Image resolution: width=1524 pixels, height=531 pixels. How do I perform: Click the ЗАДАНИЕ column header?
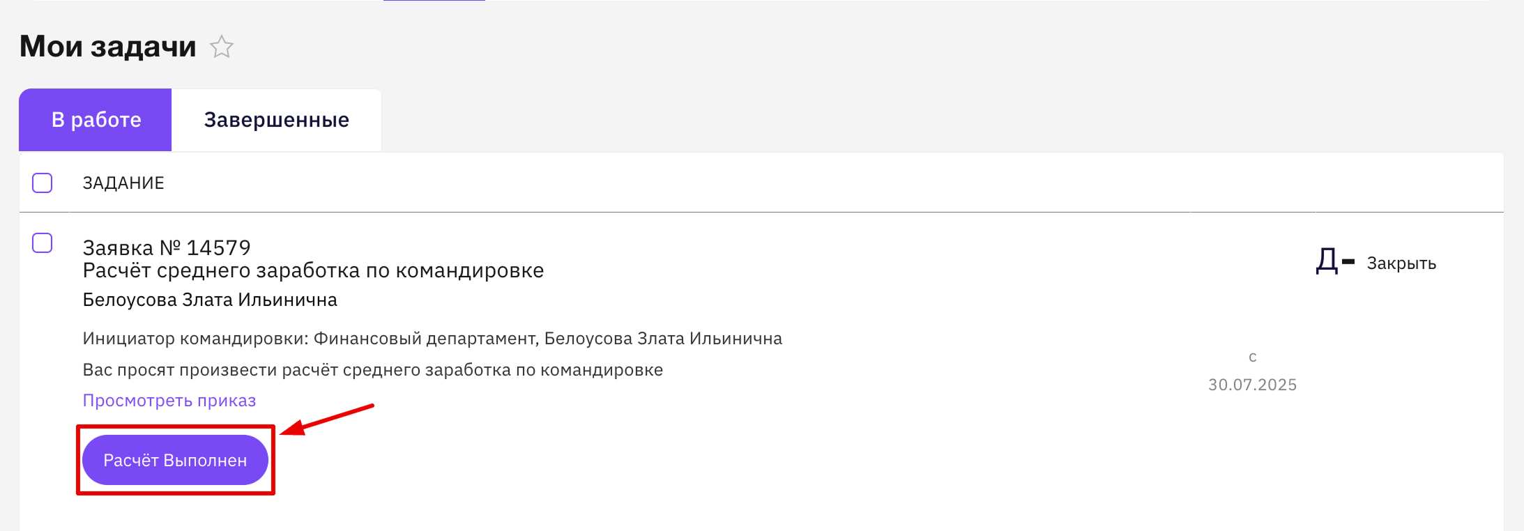pyautogui.click(x=123, y=183)
